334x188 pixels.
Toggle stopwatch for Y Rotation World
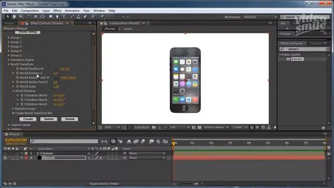[22, 100]
